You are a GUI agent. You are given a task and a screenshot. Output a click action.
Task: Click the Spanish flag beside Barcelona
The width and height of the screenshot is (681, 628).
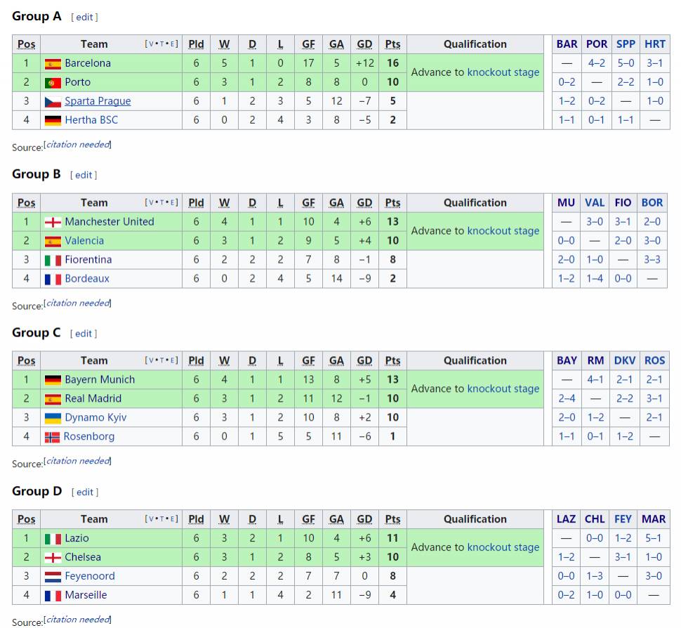click(53, 63)
